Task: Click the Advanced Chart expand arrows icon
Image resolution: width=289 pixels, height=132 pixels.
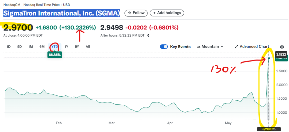Action: tap(236, 47)
